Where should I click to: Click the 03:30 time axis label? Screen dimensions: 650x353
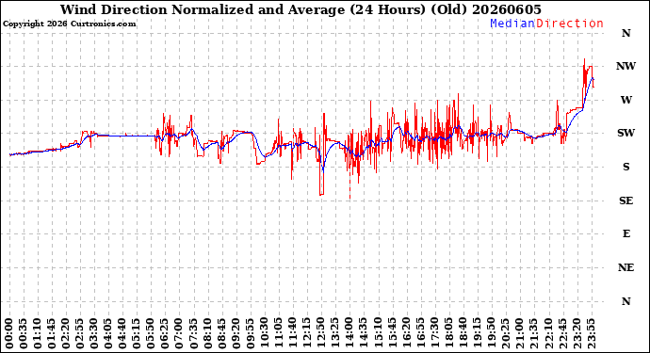coord(94,333)
